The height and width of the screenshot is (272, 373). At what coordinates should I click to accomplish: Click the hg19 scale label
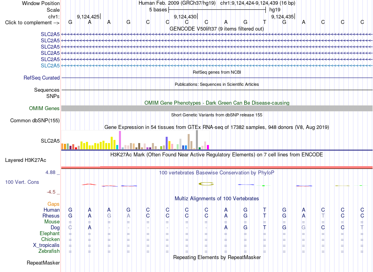pos(275,10)
